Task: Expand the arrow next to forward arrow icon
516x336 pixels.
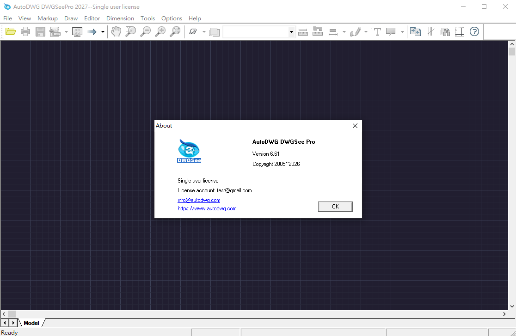Action: pos(103,32)
